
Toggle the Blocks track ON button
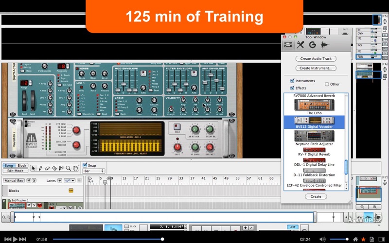[71, 191]
